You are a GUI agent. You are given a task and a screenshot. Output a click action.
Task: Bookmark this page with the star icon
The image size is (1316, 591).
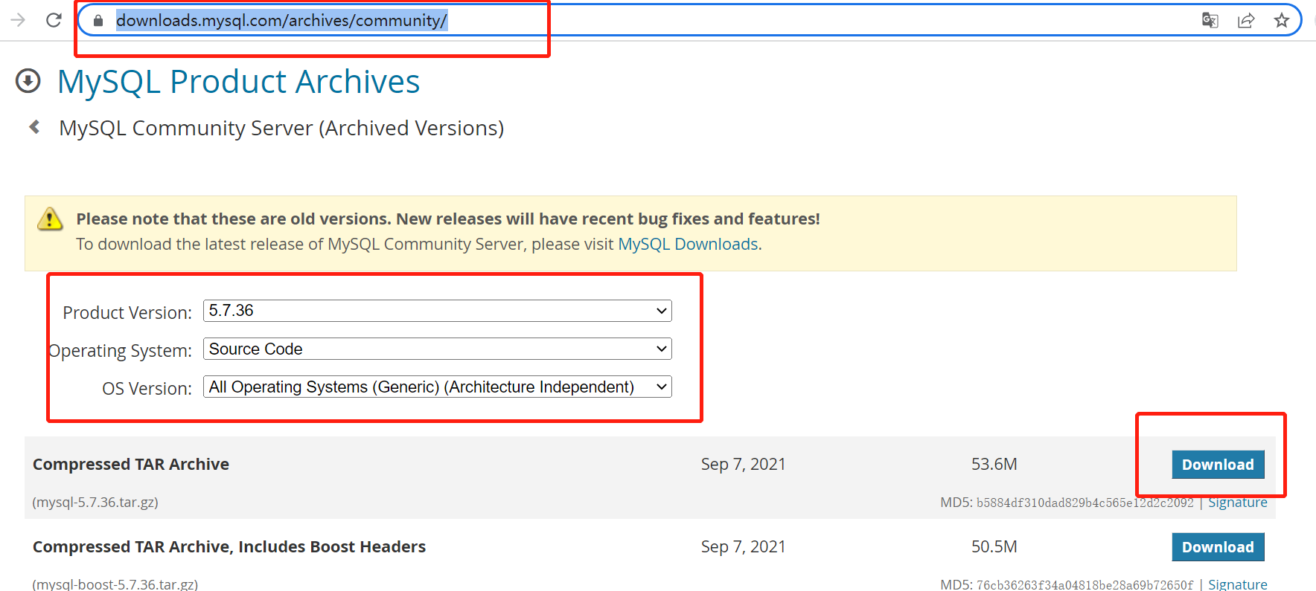click(x=1282, y=20)
